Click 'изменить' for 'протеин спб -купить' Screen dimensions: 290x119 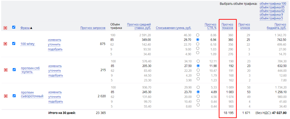click(55, 66)
